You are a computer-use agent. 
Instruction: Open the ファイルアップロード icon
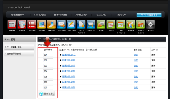(x=81, y=24)
